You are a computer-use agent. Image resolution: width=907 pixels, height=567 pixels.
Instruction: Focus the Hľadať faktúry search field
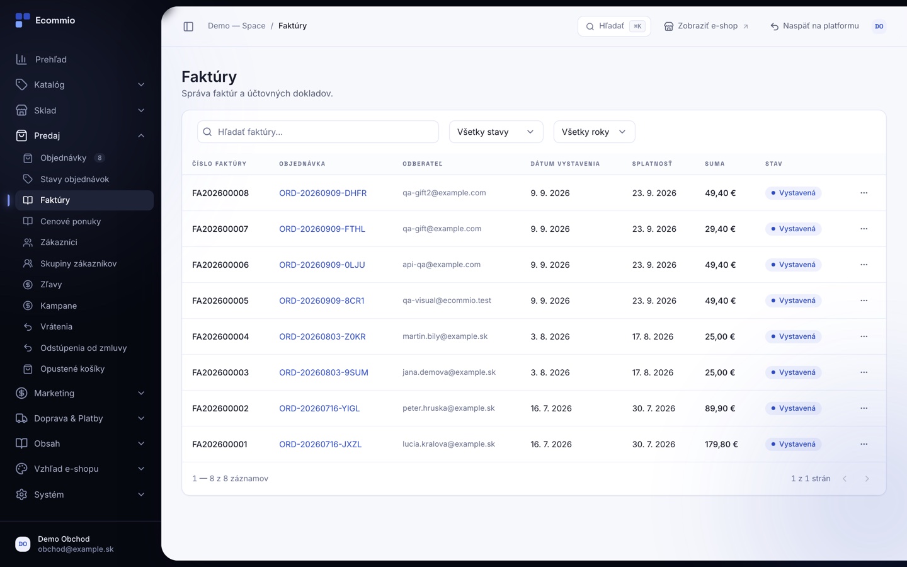click(318, 132)
